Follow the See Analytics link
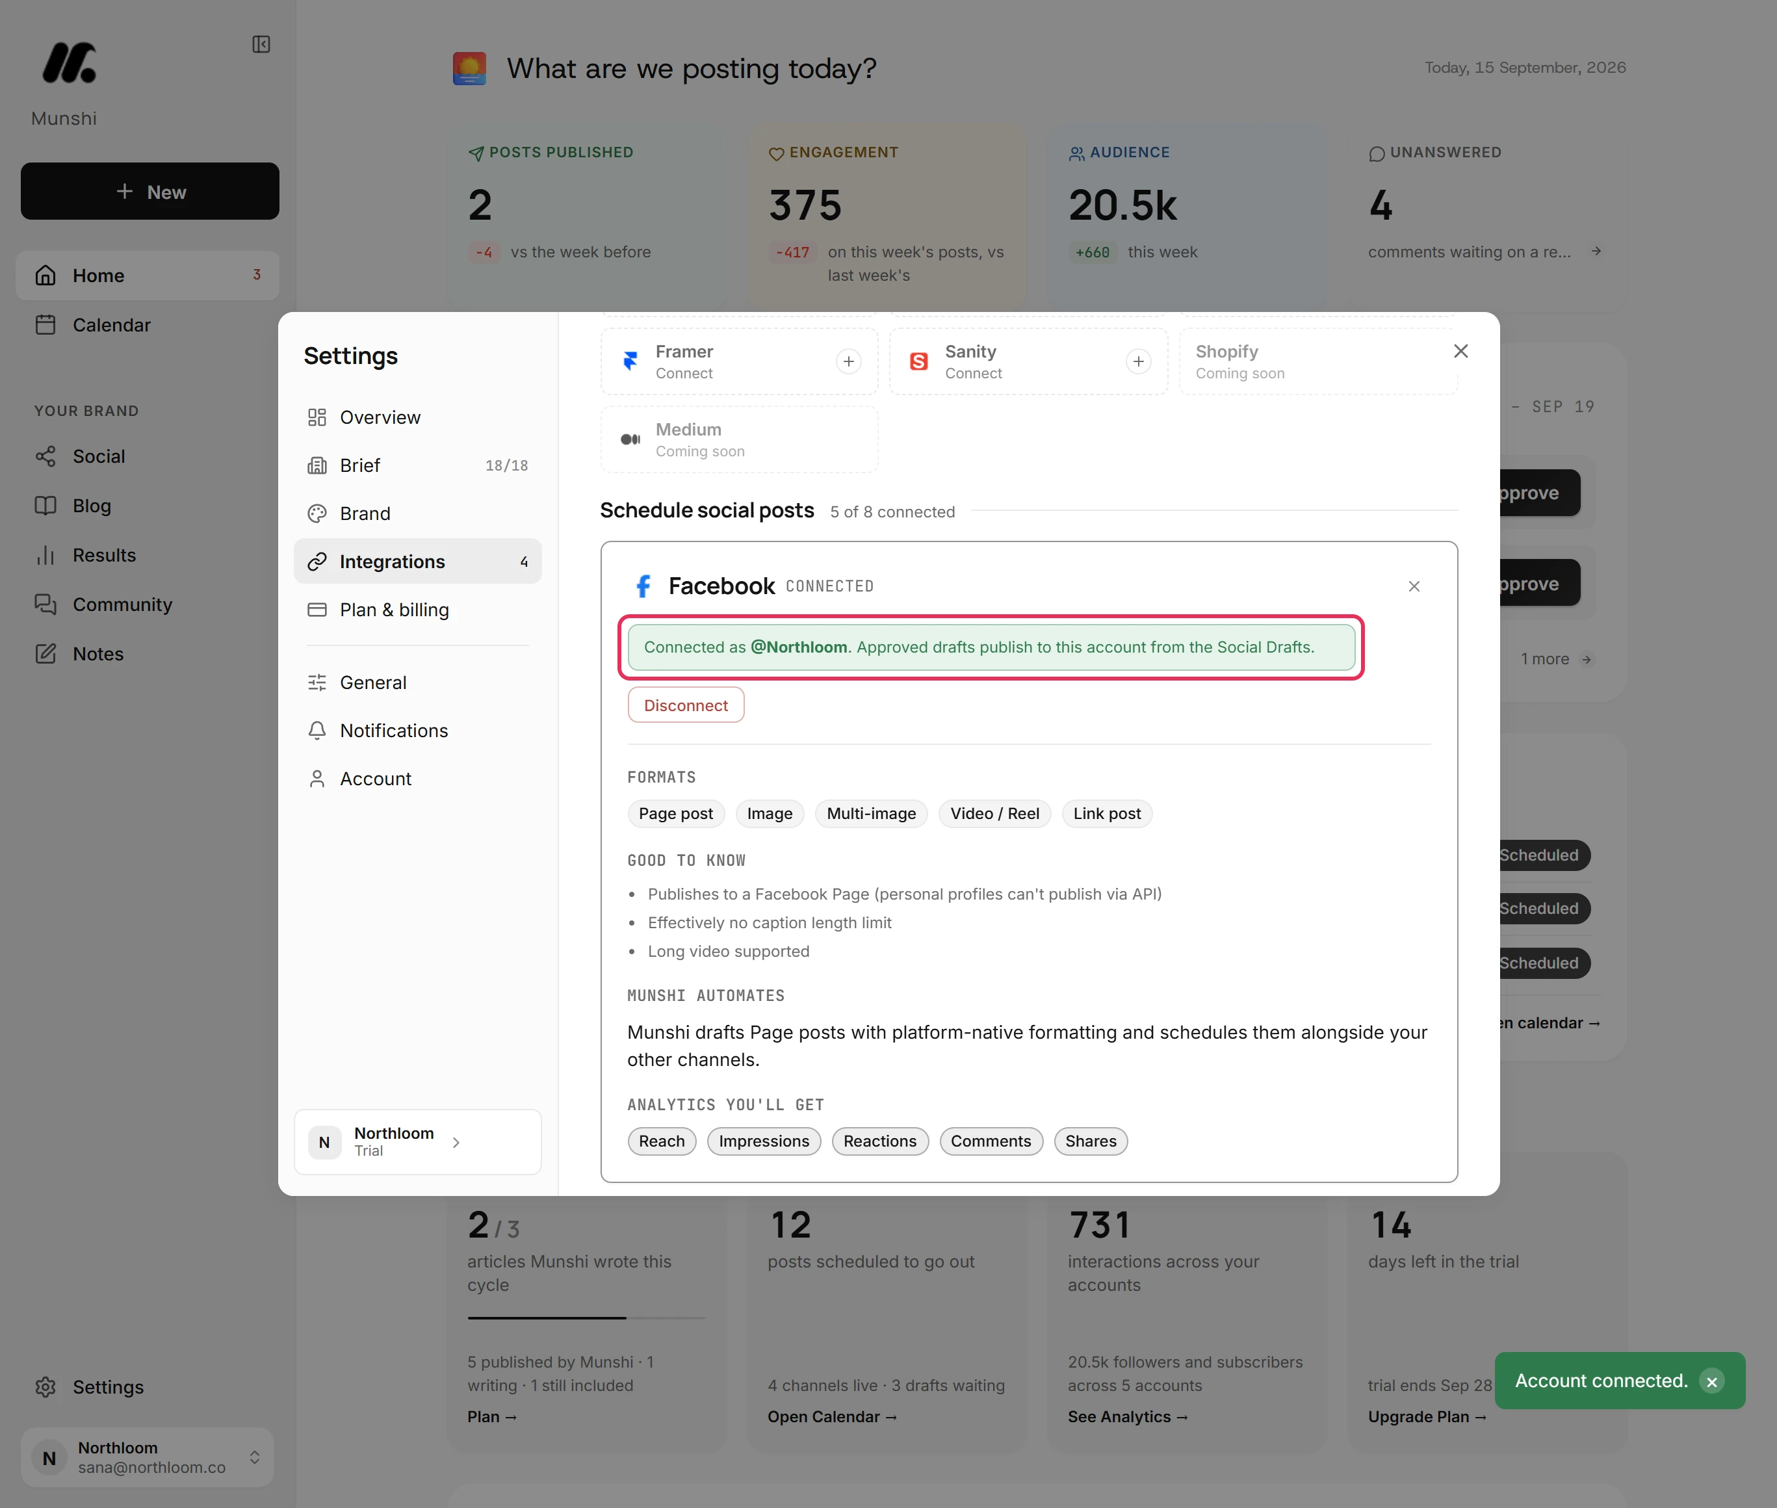 tap(1128, 1416)
